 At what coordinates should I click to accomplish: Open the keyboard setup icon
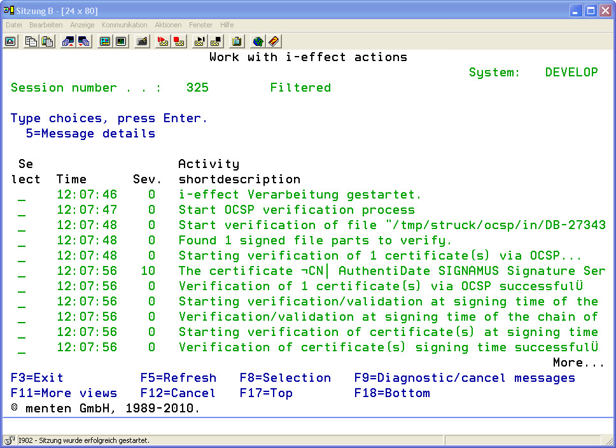click(142, 41)
